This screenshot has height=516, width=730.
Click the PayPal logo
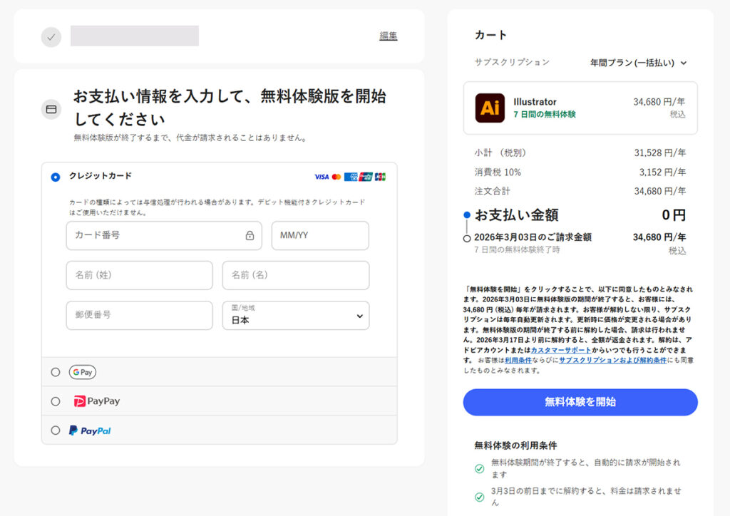point(90,430)
